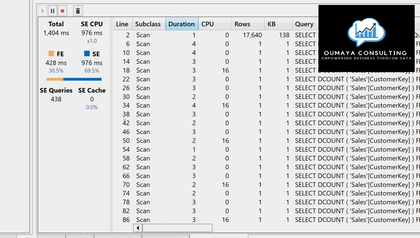Image resolution: width=420 pixels, height=238 pixels.
Task: Click the Oumaya Consulting cloud logo
Action: [366, 33]
